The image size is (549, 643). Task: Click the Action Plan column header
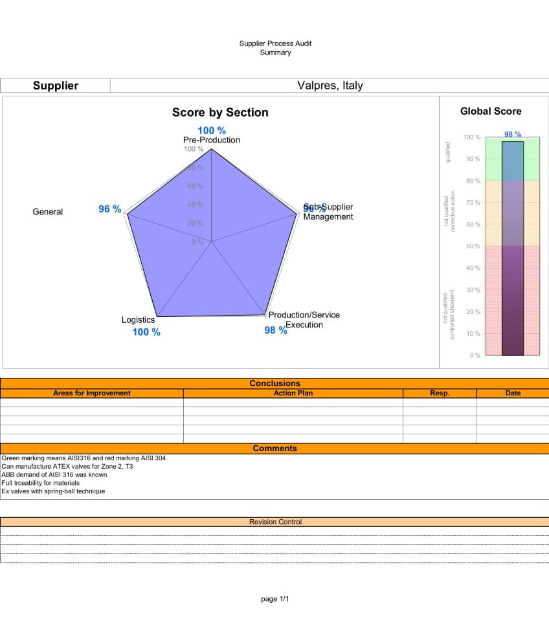[x=293, y=393]
